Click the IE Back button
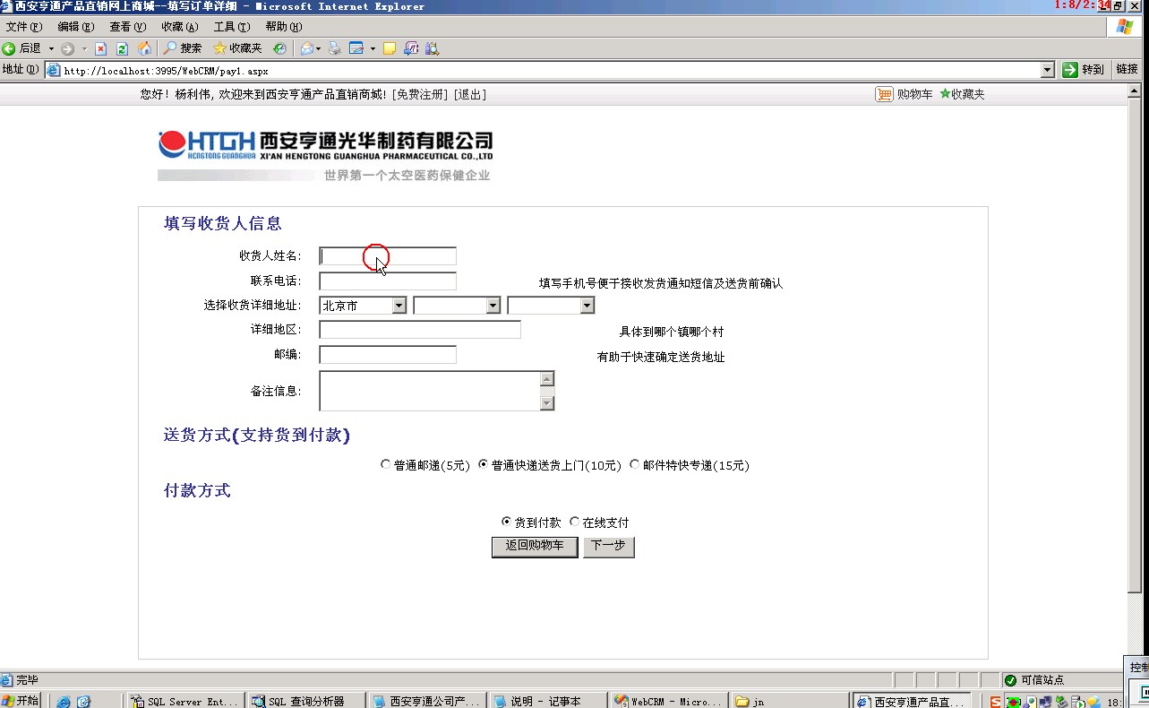 coord(22,48)
